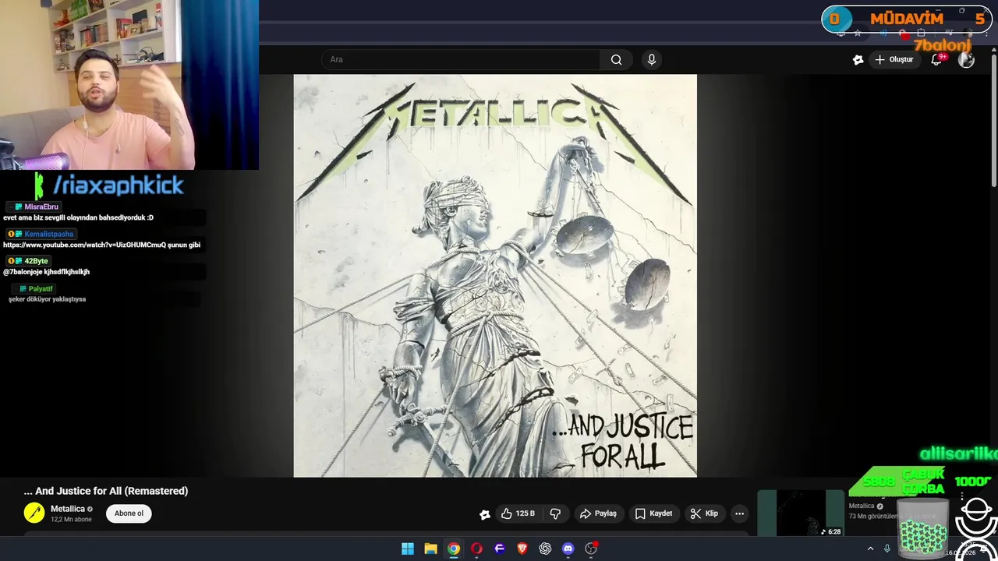The height and width of the screenshot is (561, 998).
Task: Open the Windows Start button
Action: point(408,549)
